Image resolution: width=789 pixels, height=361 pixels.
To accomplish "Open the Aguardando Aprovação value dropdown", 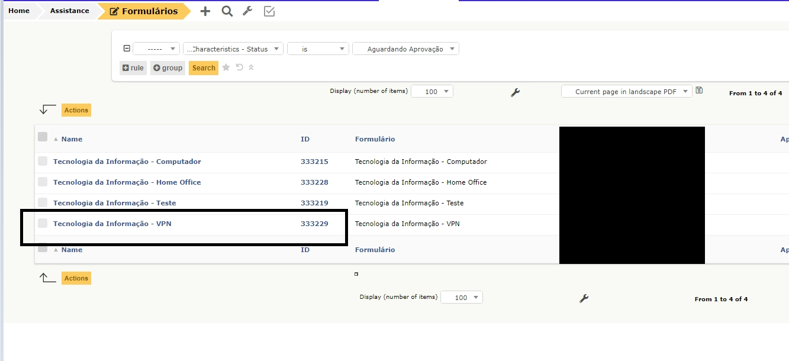I will (x=405, y=49).
